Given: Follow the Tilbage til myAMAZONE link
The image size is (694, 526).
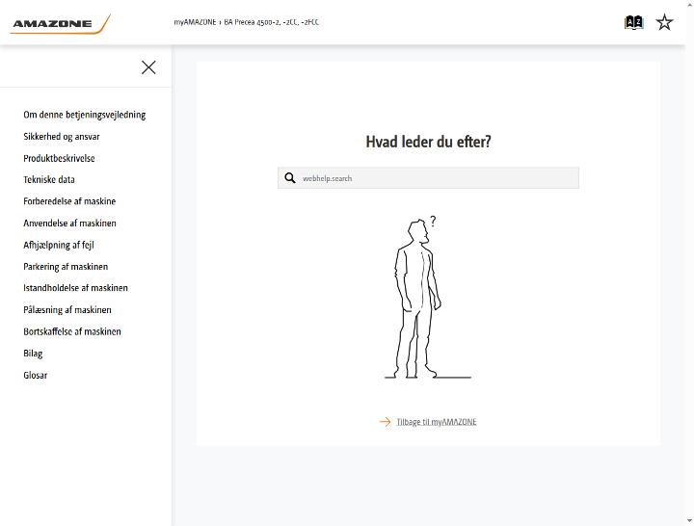Looking at the screenshot, I should point(437,422).
